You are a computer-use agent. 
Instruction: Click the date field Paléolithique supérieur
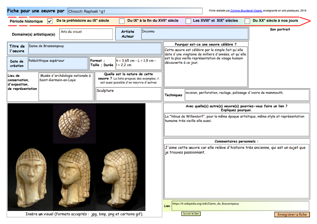58,64
